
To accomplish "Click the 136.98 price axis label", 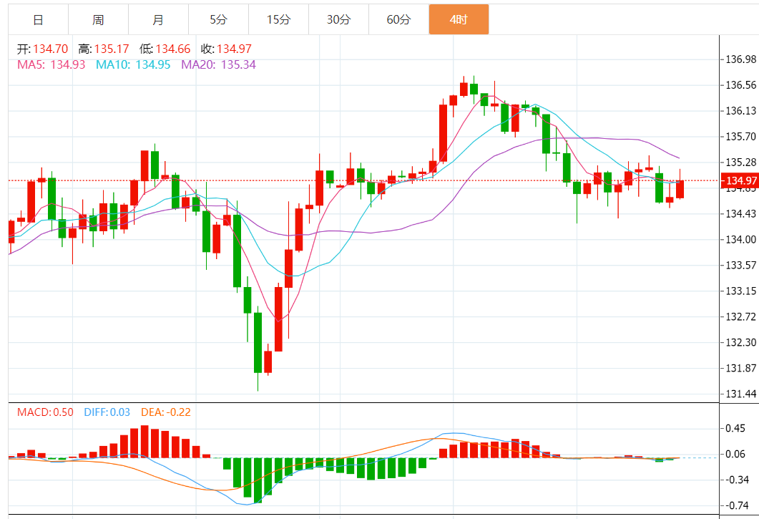I will pos(740,59).
